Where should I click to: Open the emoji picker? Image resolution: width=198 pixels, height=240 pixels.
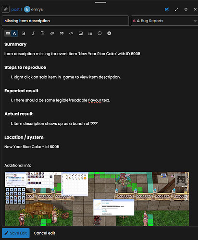(x=99, y=33)
